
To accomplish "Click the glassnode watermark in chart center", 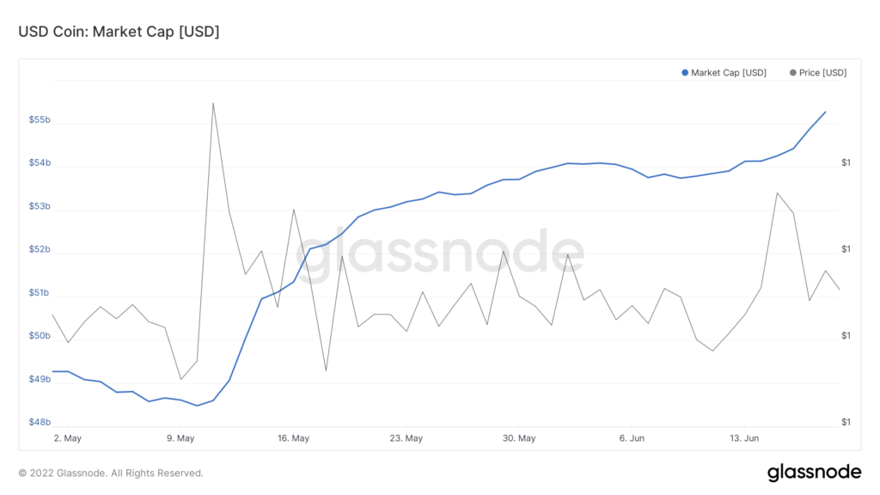I will pos(440,255).
